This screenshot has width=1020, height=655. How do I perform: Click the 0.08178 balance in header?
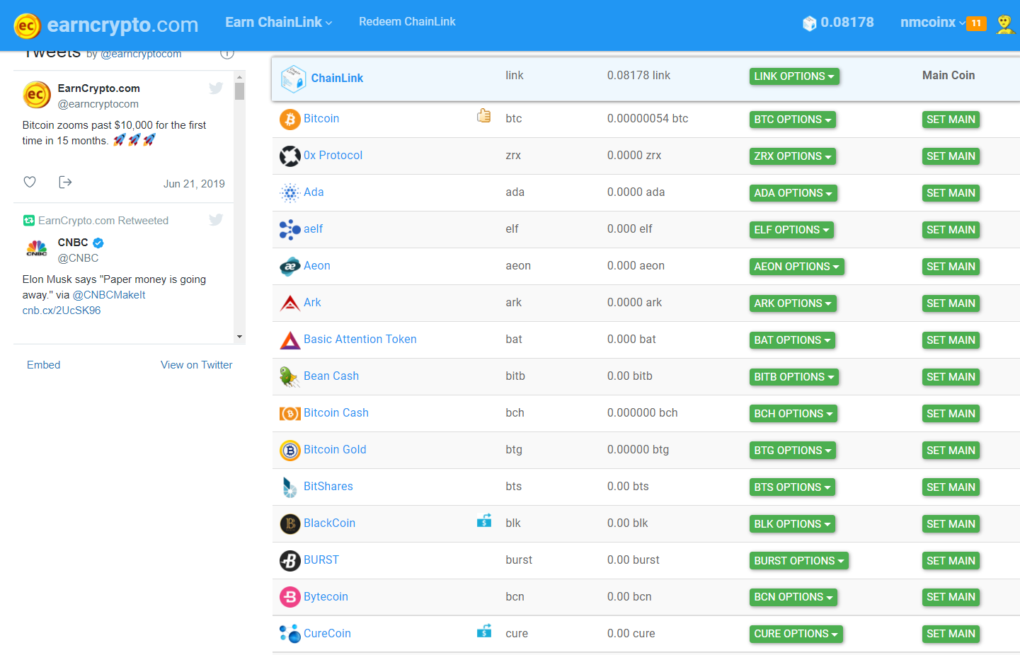847,23
